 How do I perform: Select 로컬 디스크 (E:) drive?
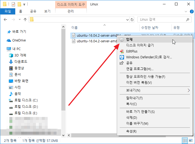coord(23,113)
